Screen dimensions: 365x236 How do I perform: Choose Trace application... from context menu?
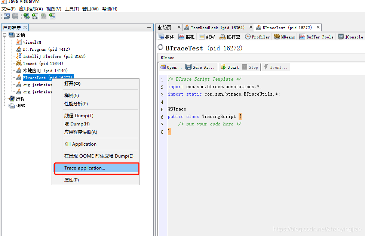coord(96,168)
